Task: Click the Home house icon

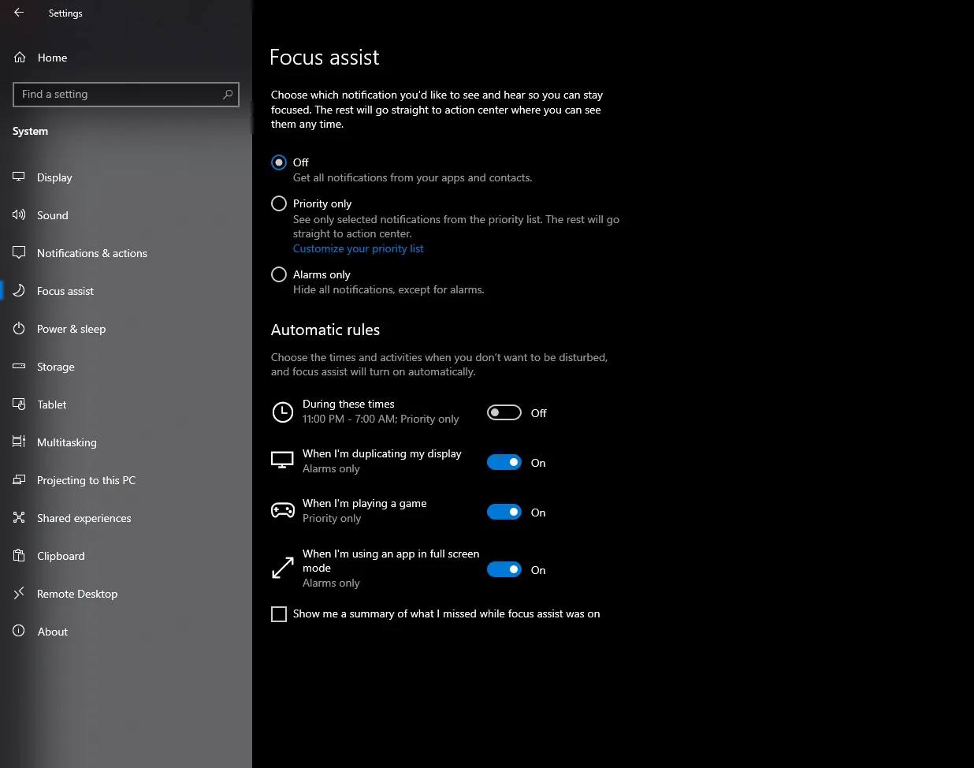Action: [20, 58]
